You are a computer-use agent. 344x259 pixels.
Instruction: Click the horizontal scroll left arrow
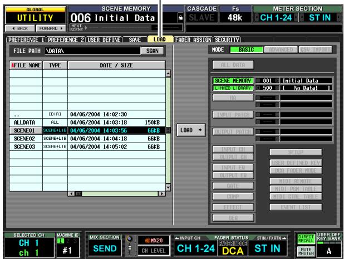[71, 194]
